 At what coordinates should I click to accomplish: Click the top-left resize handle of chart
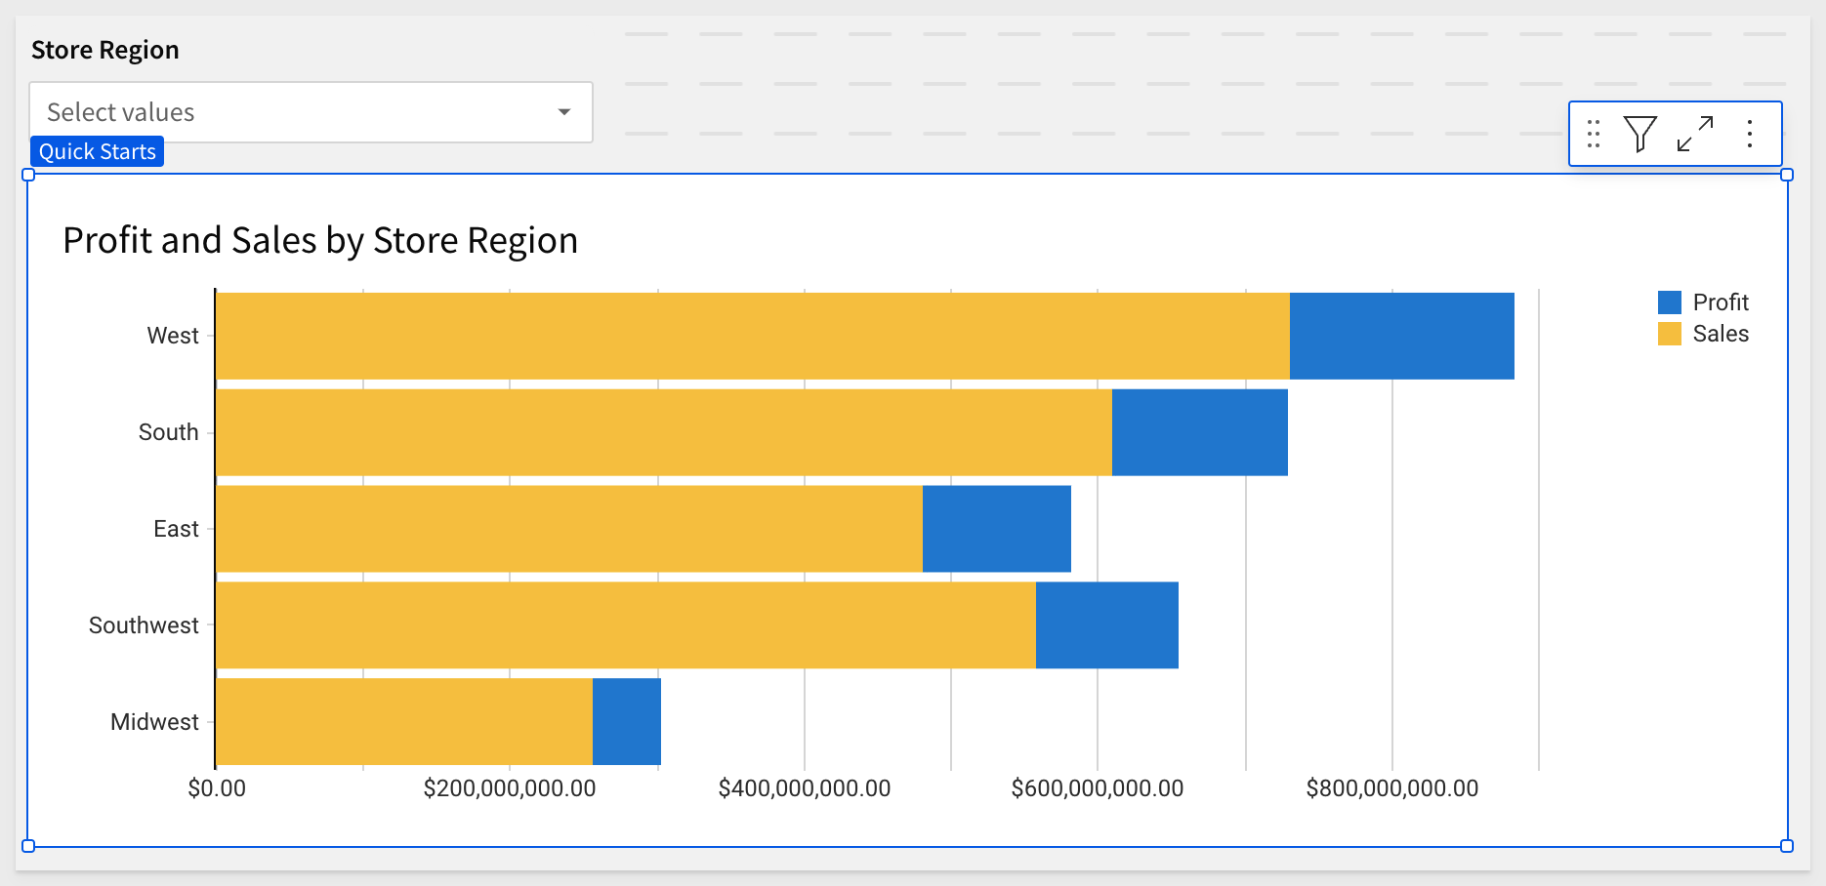pyautogui.click(x=28, y=175)
